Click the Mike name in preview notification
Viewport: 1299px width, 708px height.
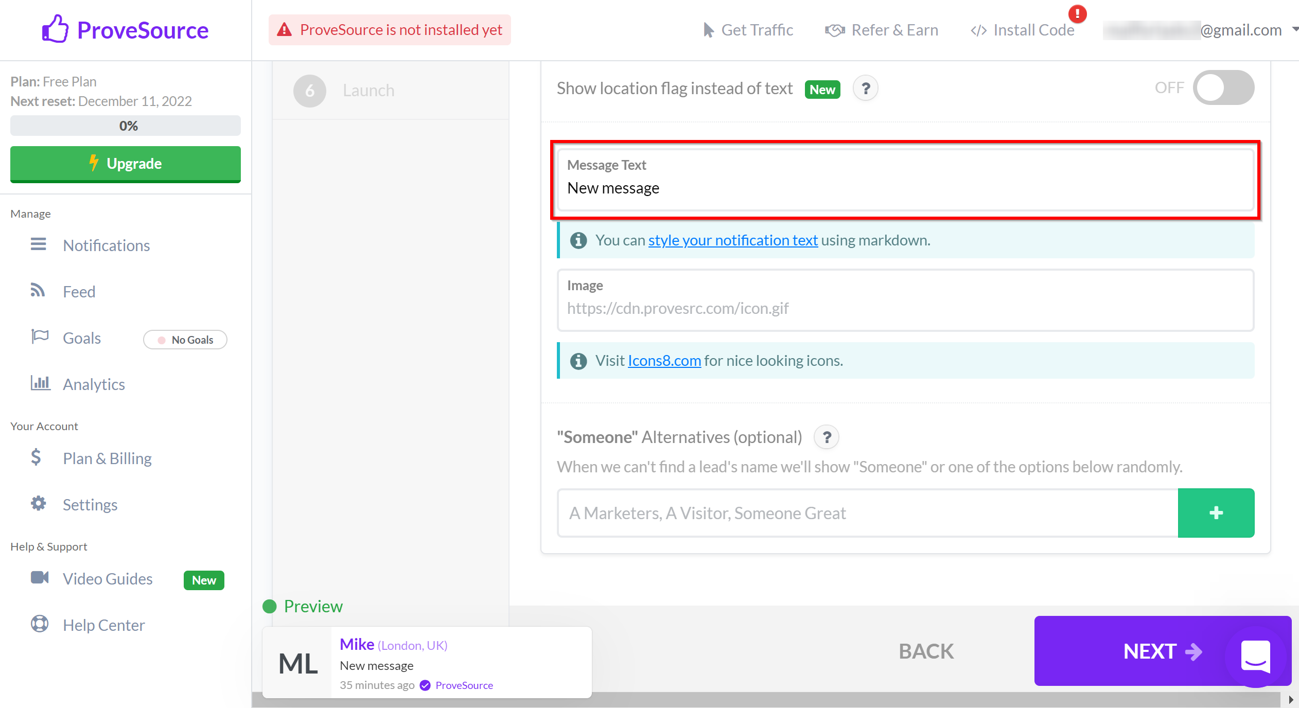(x=357, y=644)
